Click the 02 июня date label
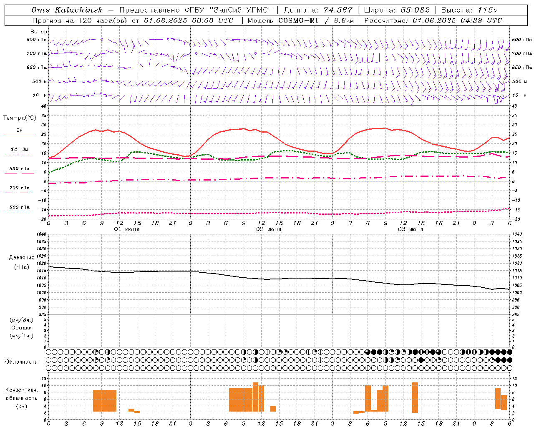Viewport: 534px width, 427px height. point(269,229)
